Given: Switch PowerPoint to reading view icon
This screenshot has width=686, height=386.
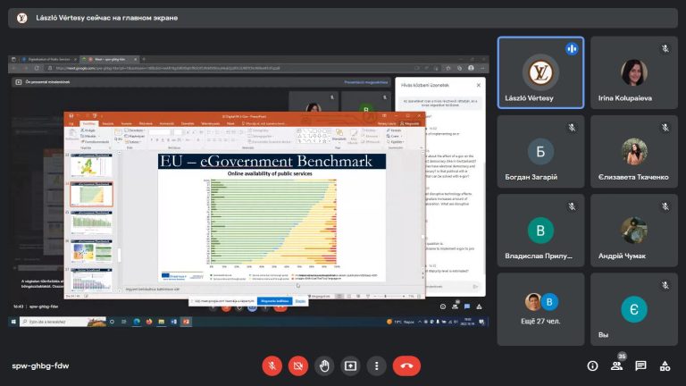Looking at the screenshot, I should point(358,297).
